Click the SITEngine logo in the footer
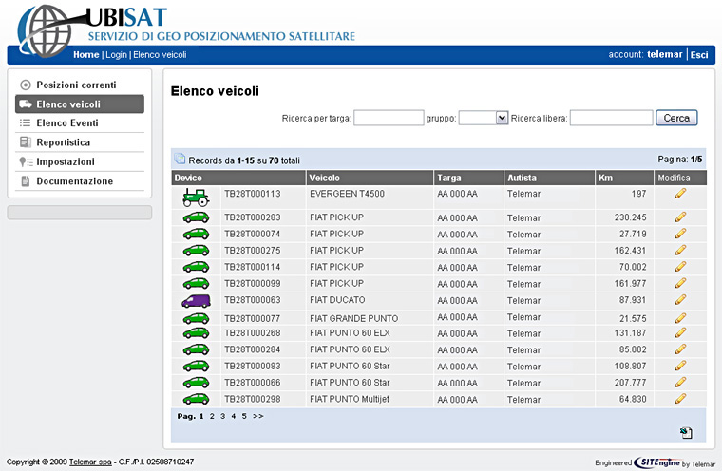 pyautogui.click(x=656, y=462)
